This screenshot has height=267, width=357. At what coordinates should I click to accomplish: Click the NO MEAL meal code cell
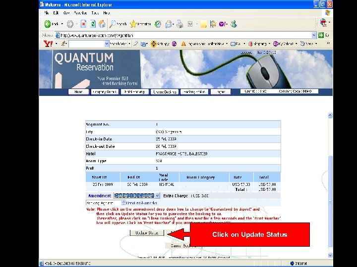167,184
